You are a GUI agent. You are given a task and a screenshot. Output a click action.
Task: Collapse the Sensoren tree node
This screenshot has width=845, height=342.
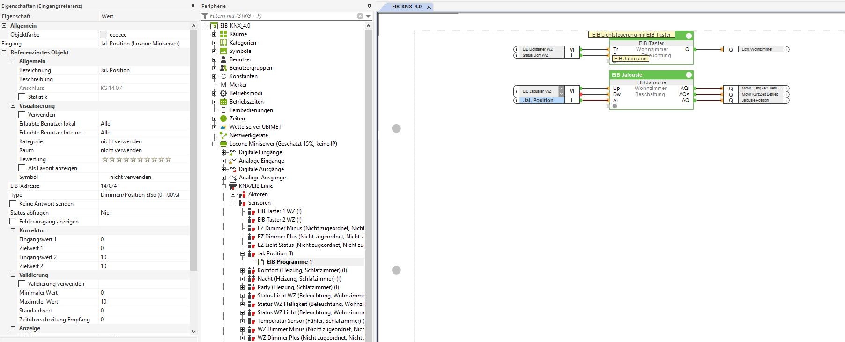pyautogui.click(x=233, y=203)
